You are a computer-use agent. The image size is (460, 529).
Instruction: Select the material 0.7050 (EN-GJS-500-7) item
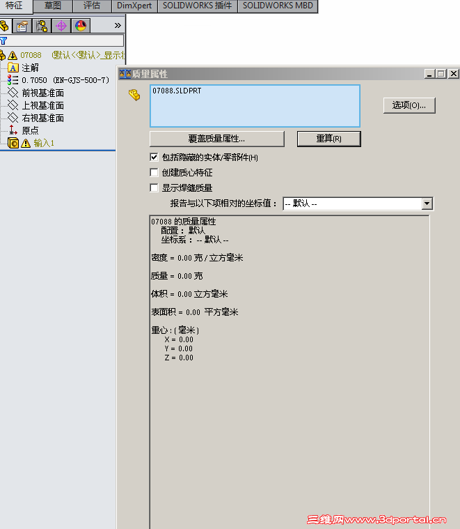pyautogui.click(x=65, y=80)
